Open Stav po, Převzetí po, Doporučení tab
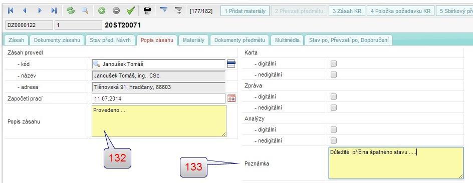This screenshot has height=183, width=473. (349, 40)
